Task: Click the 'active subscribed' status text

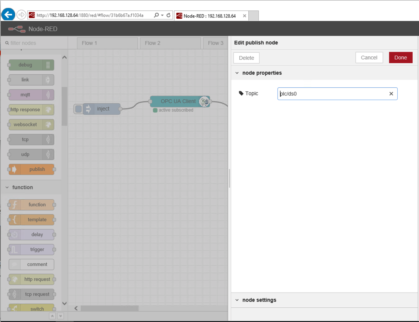Action: coord(176,110)
